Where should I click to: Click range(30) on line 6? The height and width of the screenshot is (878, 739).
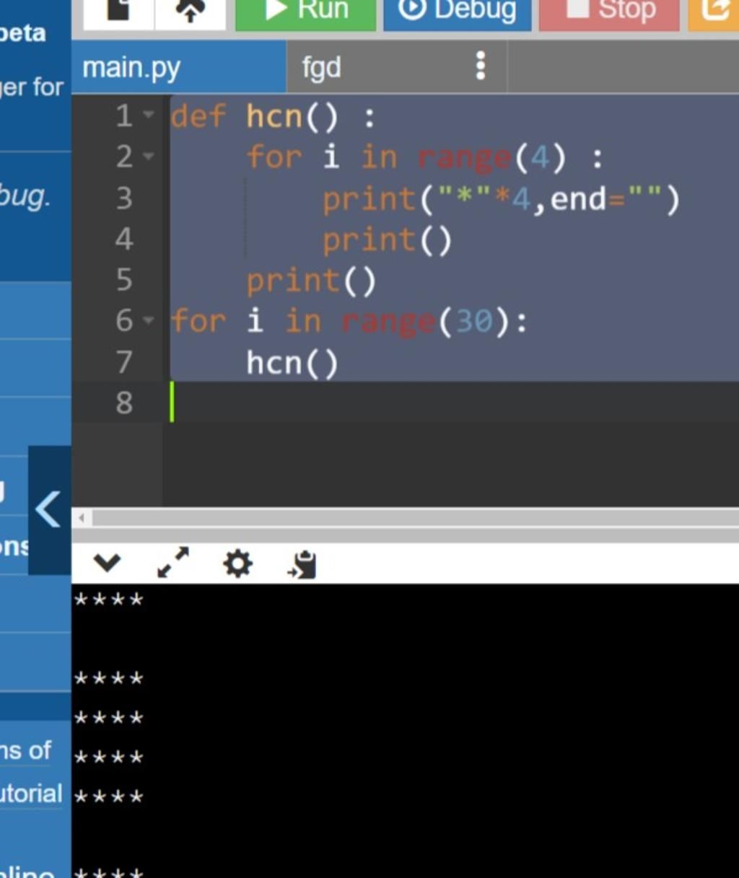(425, 321)
